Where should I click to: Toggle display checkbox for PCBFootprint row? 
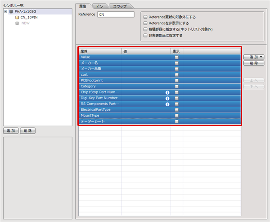point(177,81)
